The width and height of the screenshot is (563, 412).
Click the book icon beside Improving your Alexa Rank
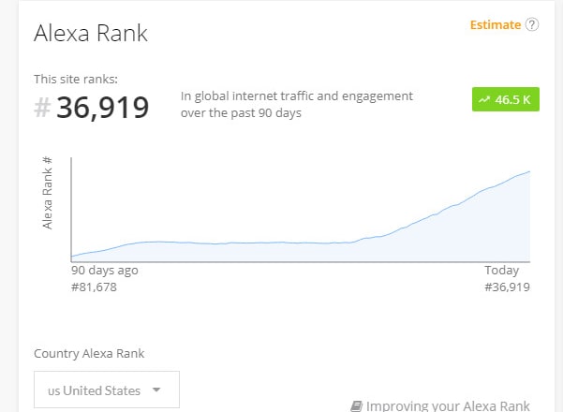pyautogui.click(x=356, y=406)
